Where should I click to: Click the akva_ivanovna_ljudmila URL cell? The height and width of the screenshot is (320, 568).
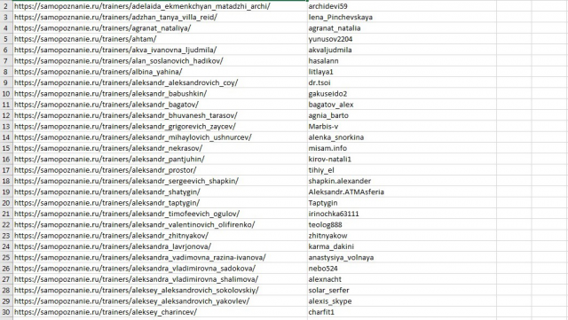click(x=160, y=50)
